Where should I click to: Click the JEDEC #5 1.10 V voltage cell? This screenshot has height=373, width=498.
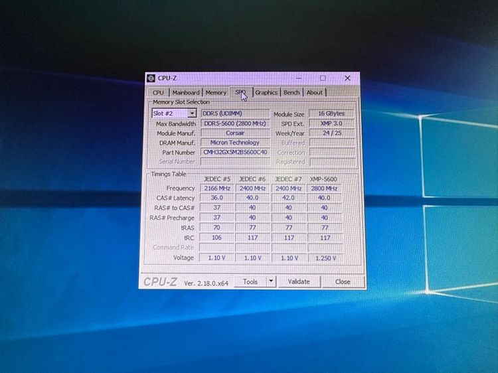coord(216,258)
